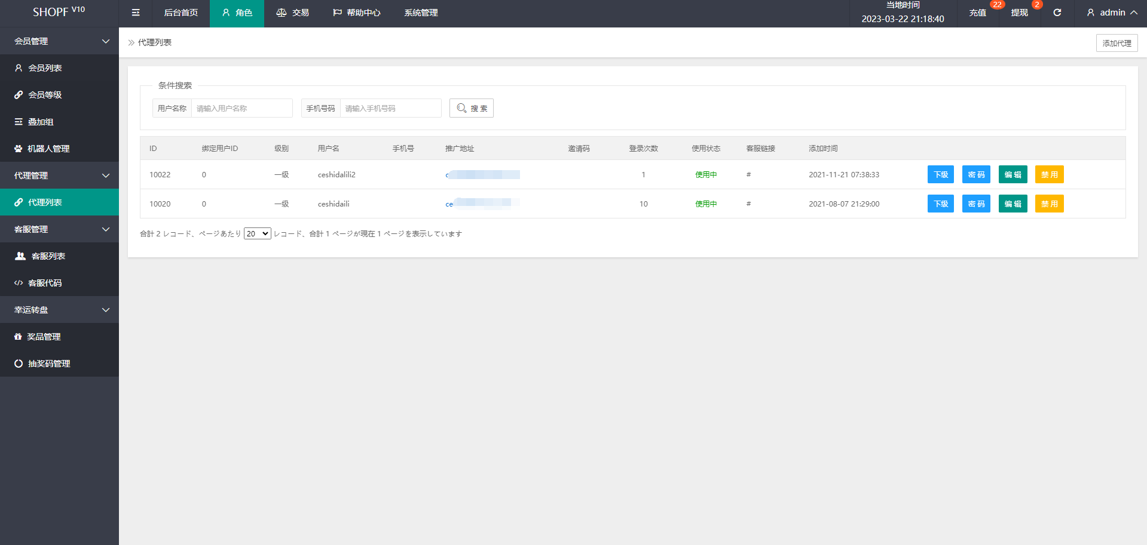Click the 添加代理 button
This screenshot has width=1147, height=545.
[1116, 43]
